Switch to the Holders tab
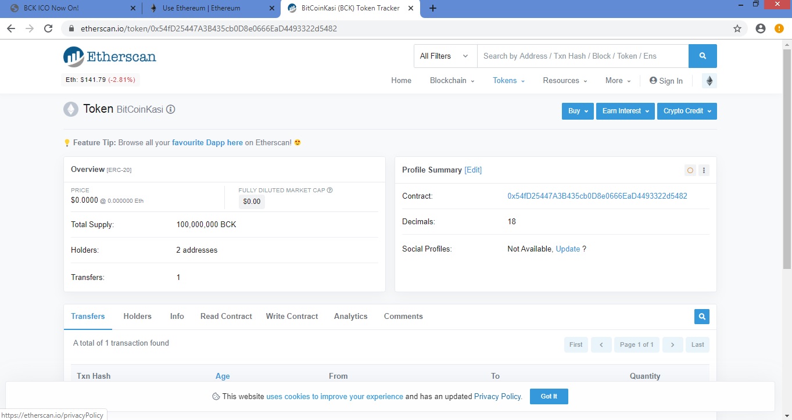 [137, 317]
